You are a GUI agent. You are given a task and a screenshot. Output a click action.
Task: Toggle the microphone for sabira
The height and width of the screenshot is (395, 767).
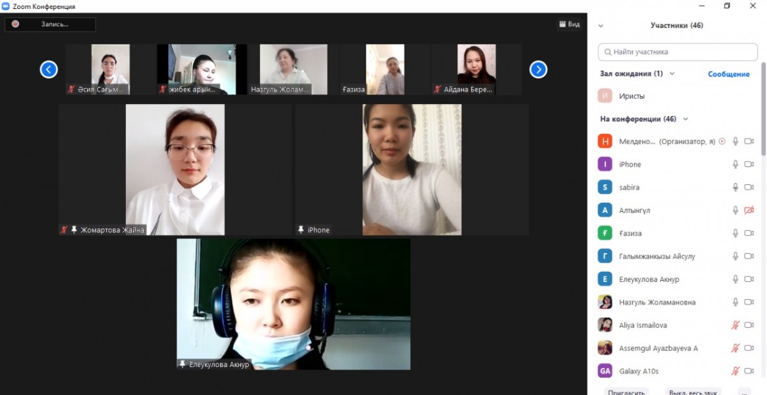[x=735, y=188]
